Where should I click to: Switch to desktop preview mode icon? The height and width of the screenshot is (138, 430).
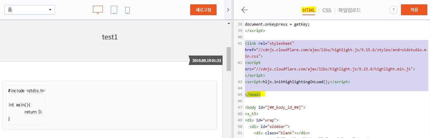(98, 10)
